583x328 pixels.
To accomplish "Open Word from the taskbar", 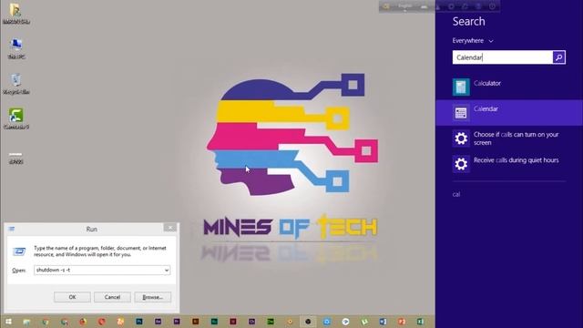I will click(383, 322).
